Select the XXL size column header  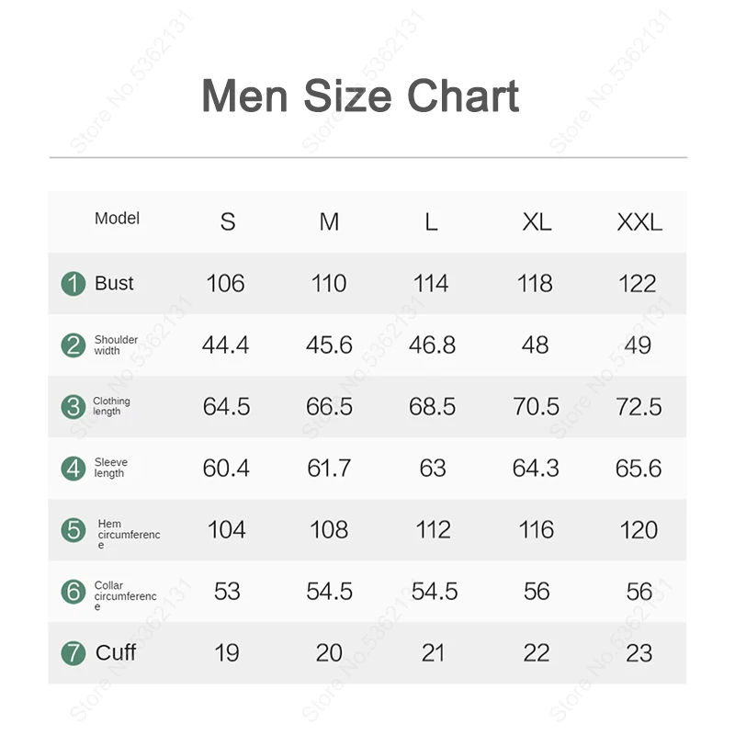pos(639,222)
